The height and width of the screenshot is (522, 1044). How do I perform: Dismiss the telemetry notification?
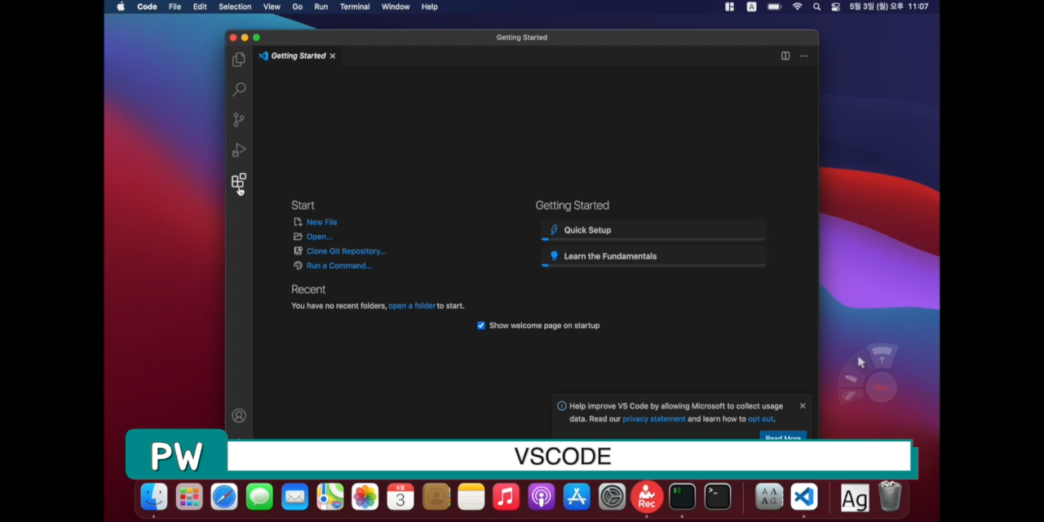pos(803,405)
